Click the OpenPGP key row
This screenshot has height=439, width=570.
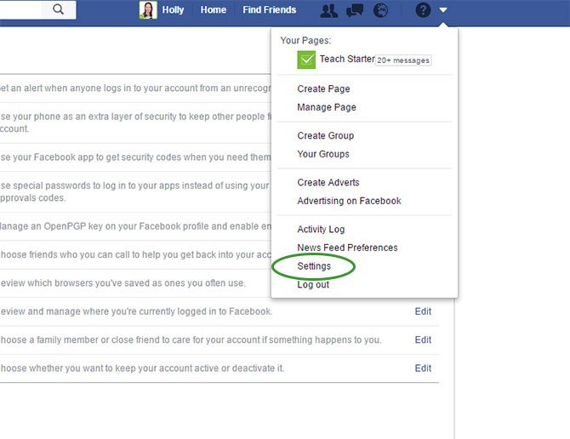click(x=135, y=226)
